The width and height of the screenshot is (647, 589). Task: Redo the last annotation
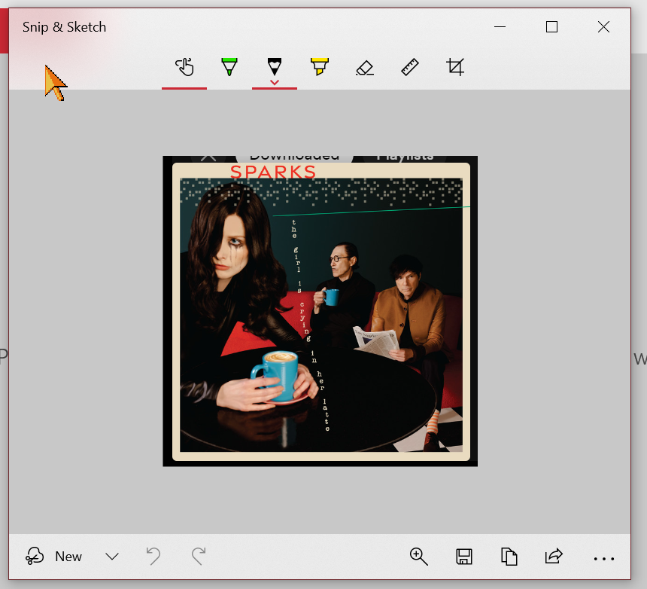[x=199, y=557]
